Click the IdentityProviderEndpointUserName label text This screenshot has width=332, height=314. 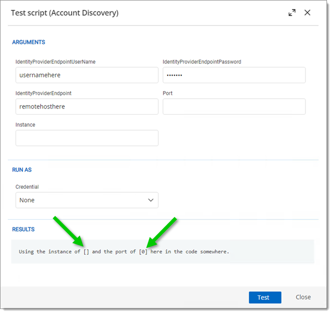pos(56,62)
